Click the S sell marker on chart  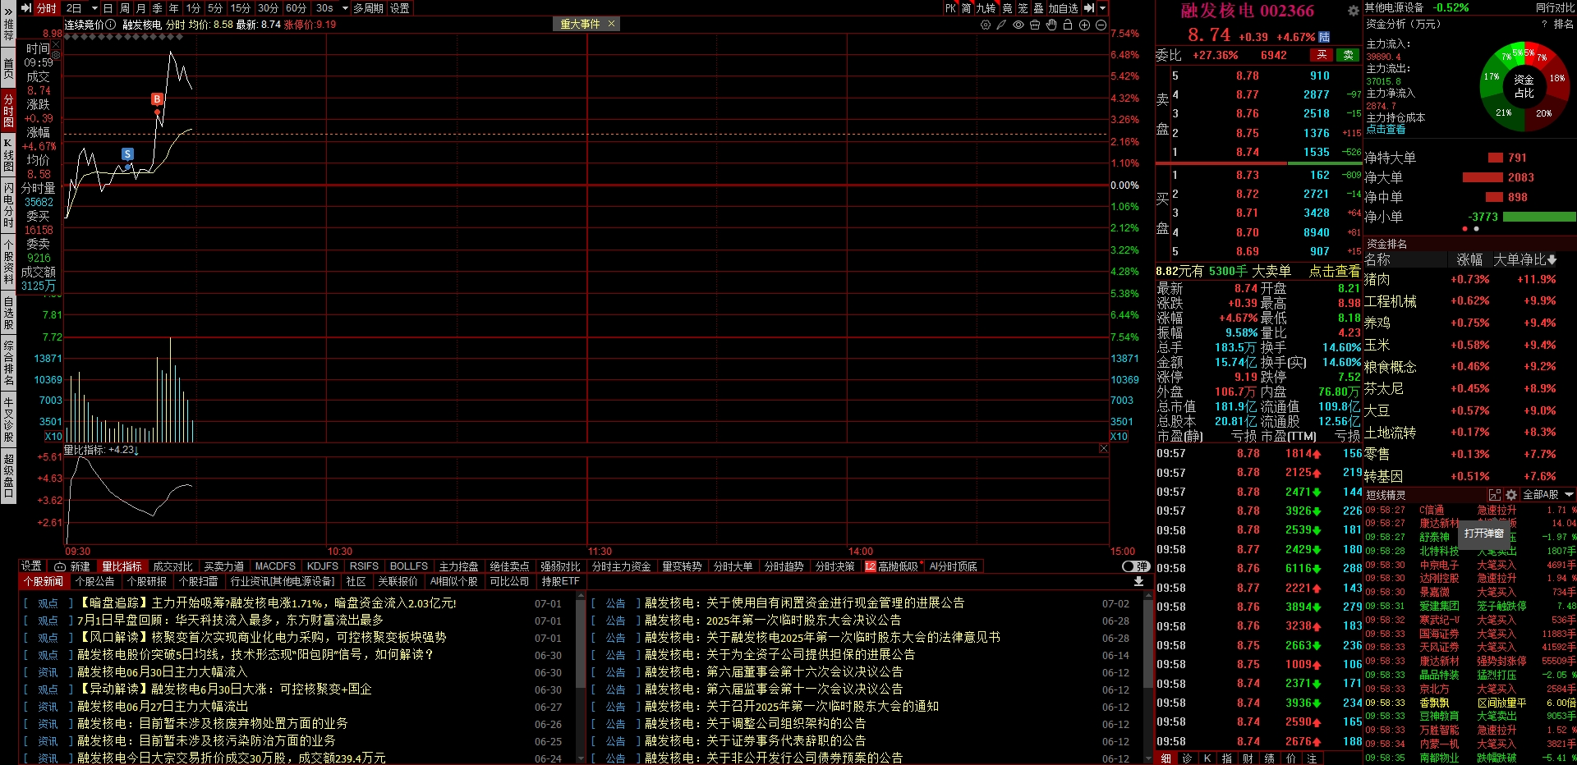127,154
